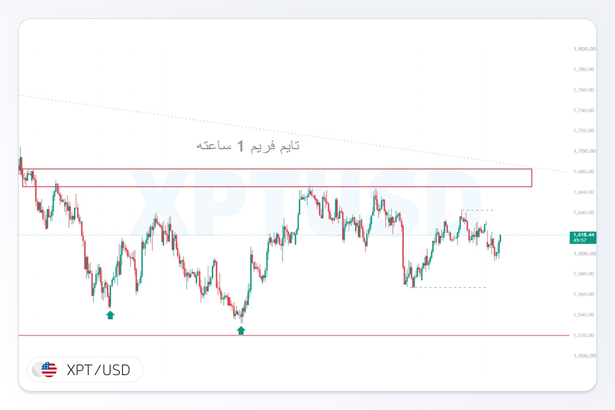Click the 1,500.00 price axis label
Screen dimensions: 615x410
coord(584,356)
